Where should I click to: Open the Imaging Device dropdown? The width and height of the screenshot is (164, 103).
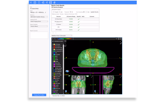pyautogui.click(x=39, y=21)
